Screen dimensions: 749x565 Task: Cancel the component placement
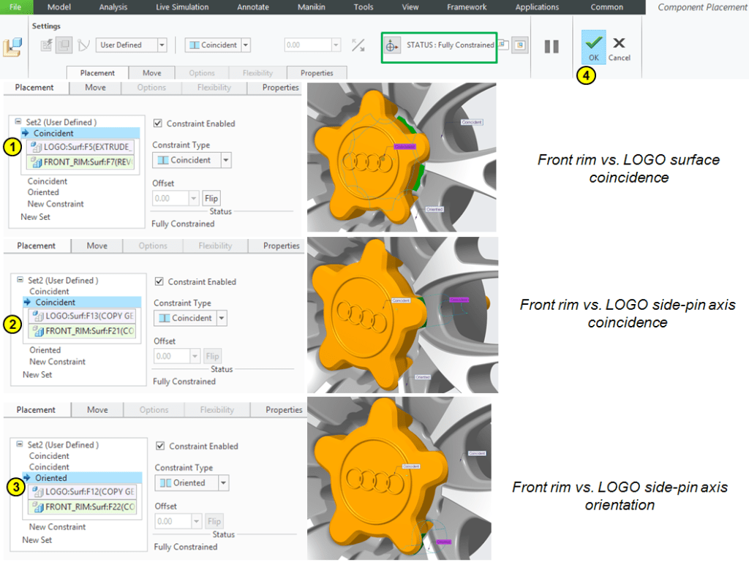tap(619, 48)
